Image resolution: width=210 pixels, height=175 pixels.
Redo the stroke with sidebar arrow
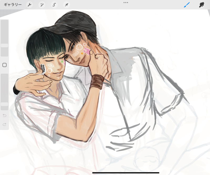pos(4,124)
